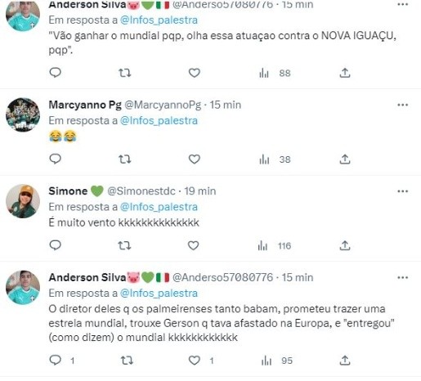Like the NOVA IGUAÇU tweet
Screen dimensions: 421x381
point(195,73)
